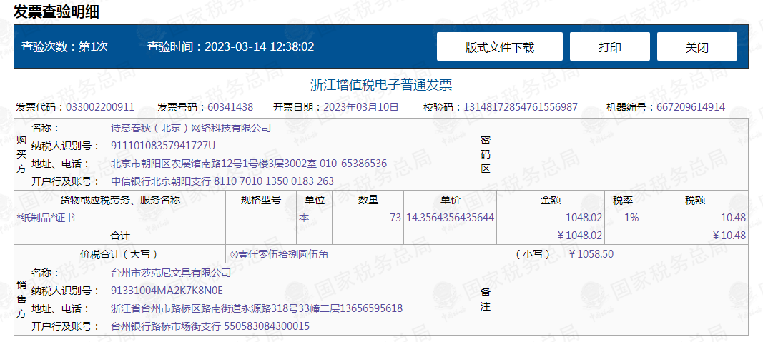Click buyer name 诗意春秋（北京）网络科技有限公司

pyautogui.click(x=191, y=128)
